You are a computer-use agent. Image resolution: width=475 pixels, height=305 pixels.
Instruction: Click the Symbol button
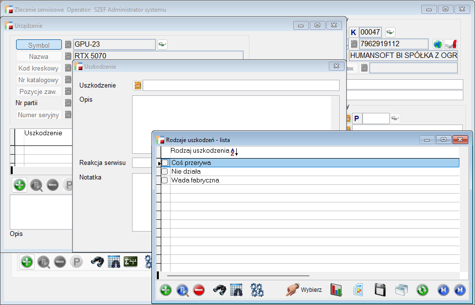39,45
